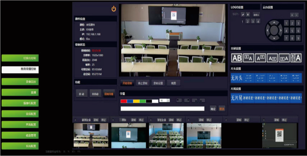This screenshot has height=156, width=307.
Task: Select the three-way BCA split layout
Action: (296, 58)
